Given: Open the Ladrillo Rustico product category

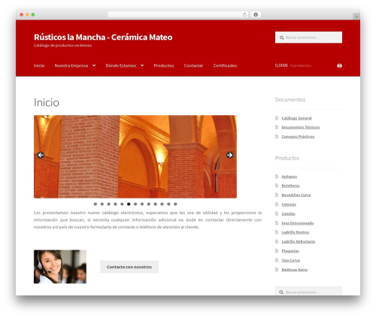Looking at the screenshot, I should tap(296, 232).
